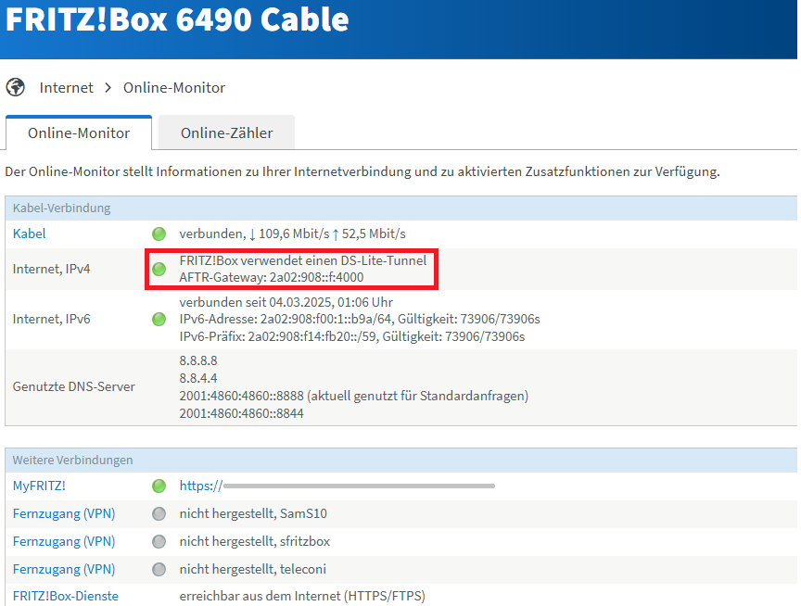
Task: Open the MyFRITZ! https:// address link
Action: click(337, 486)
